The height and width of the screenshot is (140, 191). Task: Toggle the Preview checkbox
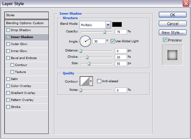pos(165,40)
